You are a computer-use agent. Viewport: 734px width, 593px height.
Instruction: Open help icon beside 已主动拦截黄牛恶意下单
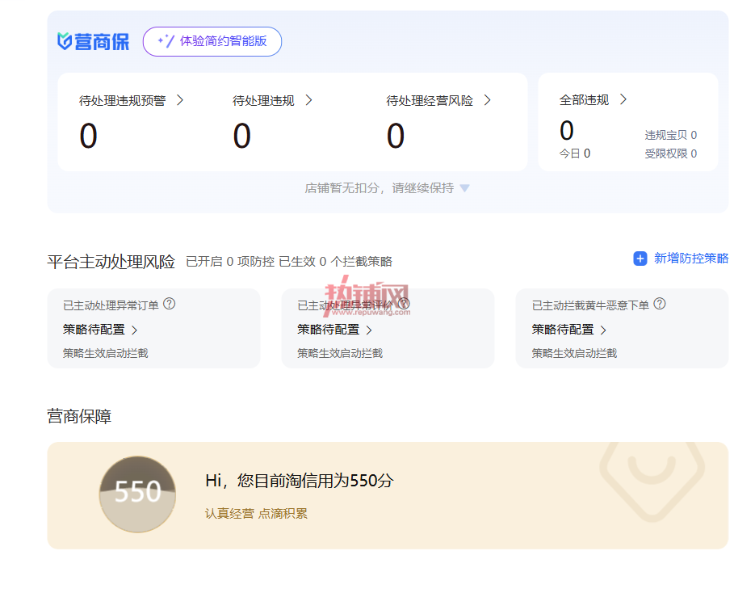(x=660, y=304)
